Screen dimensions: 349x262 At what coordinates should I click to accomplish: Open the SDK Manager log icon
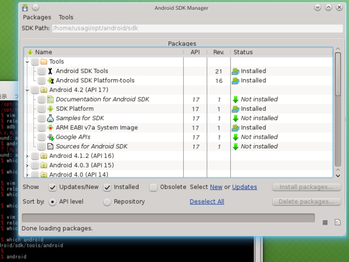[x=338, y=222]
